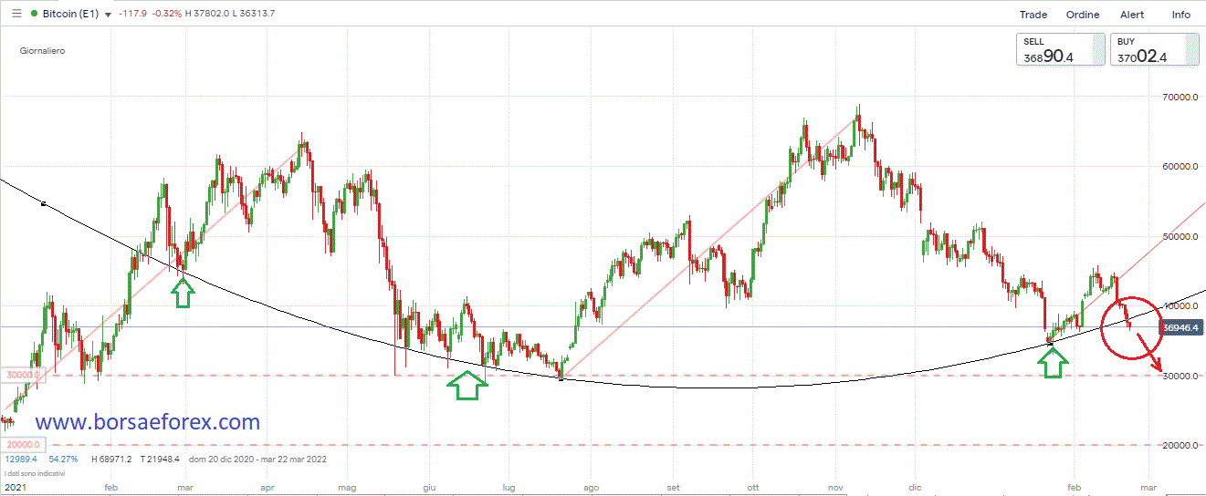The width and height of the screenshot is (1206, 496).
Task: Click the www.borsaeforex.com watermark link
Action: tap(148, 422)
